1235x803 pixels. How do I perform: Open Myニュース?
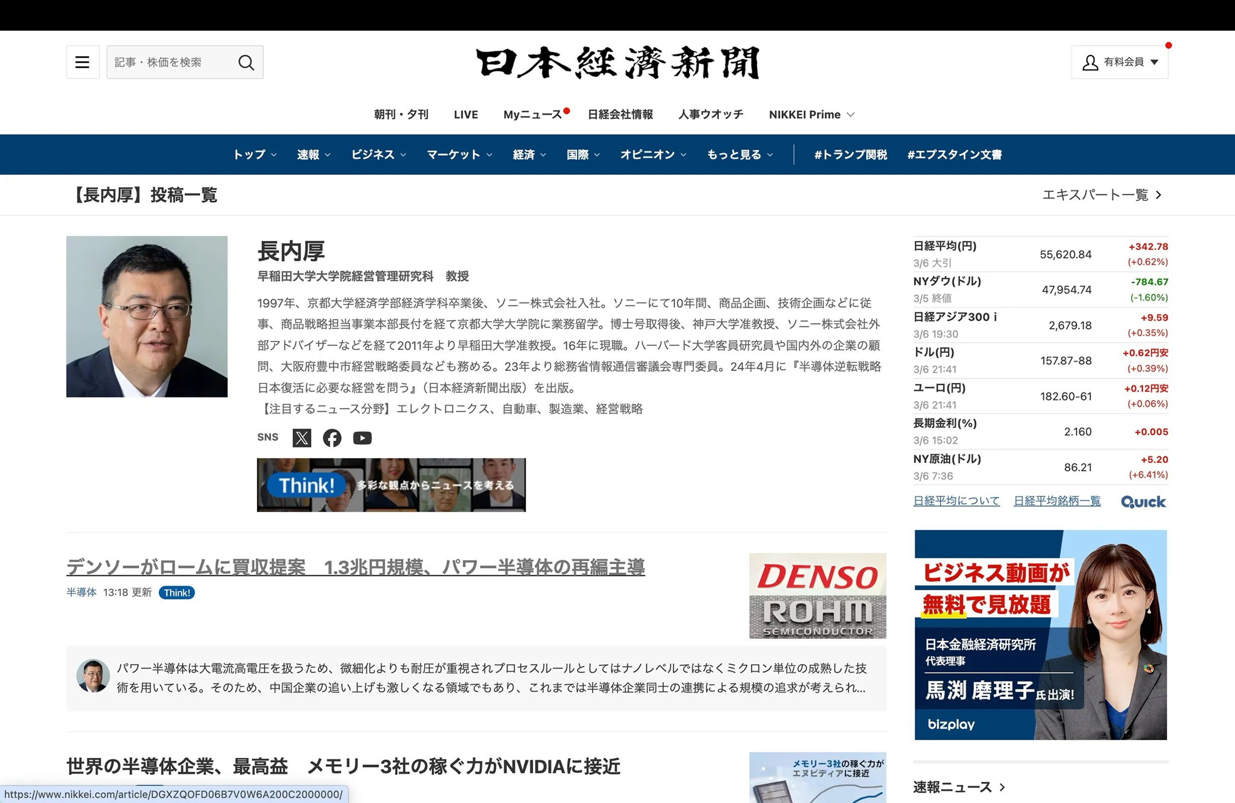[533, 114]
